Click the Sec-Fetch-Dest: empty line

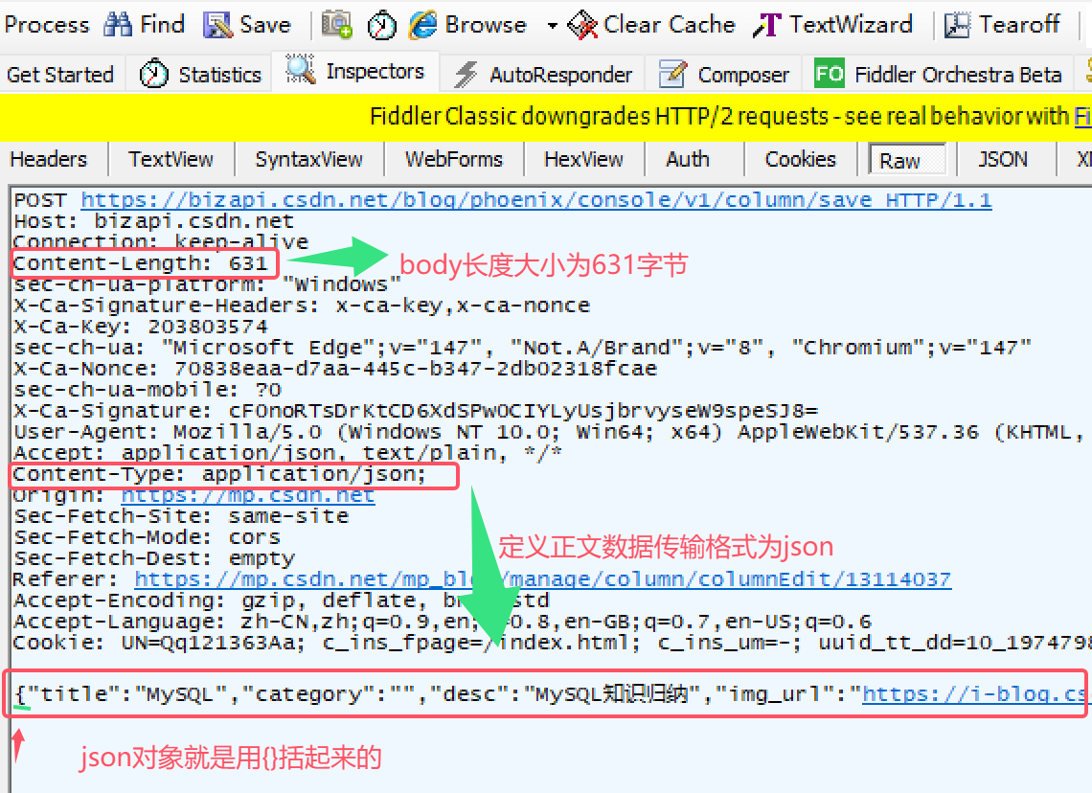coord(154,558)
